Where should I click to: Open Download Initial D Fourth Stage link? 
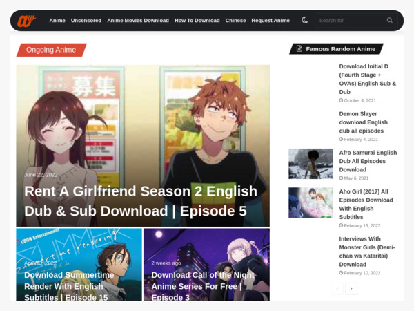tap(368, 79)
